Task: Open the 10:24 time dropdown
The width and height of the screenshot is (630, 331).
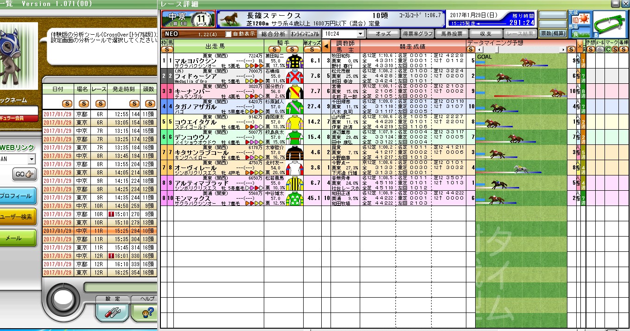Action: [360, 34]
